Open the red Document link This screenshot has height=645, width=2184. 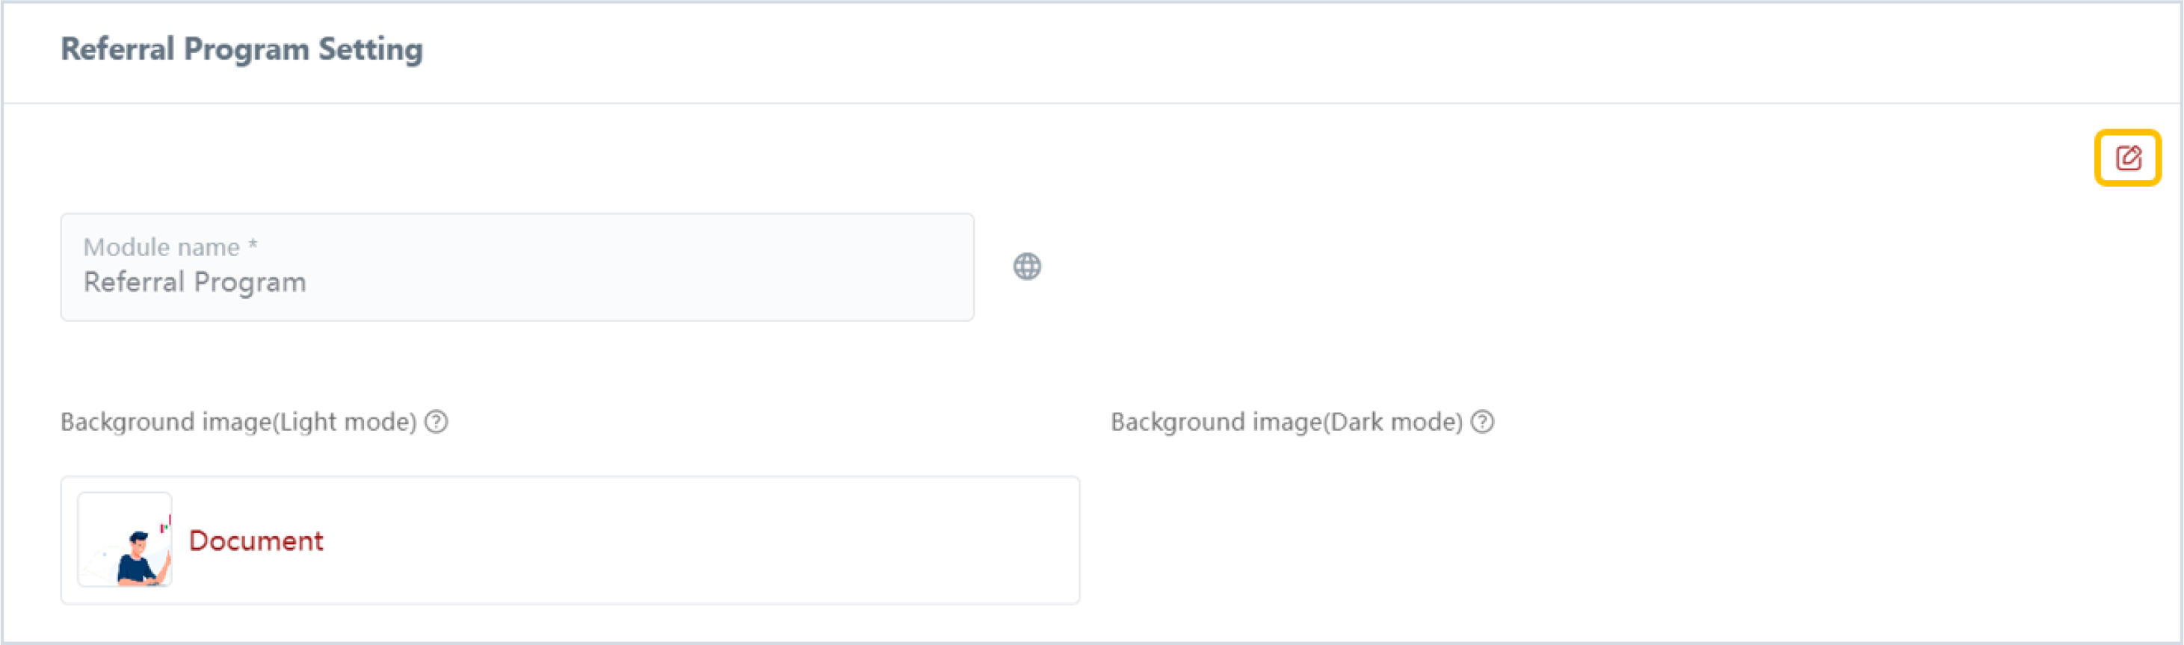pyautogui.click(x=255, y=540)
